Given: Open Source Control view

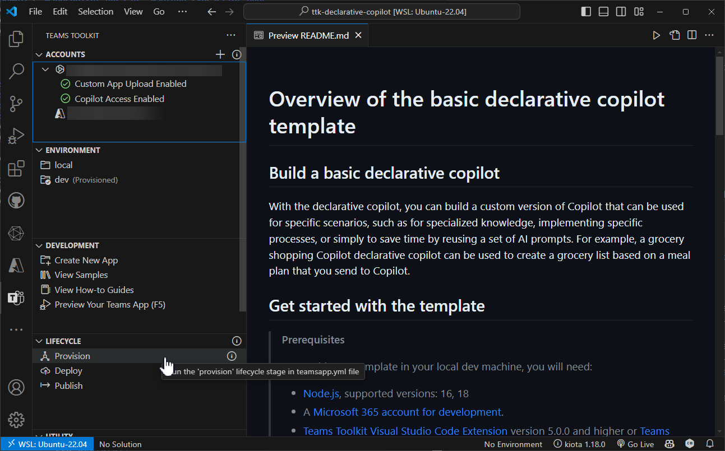Looking at the screenshot, I should click(16, 104).
